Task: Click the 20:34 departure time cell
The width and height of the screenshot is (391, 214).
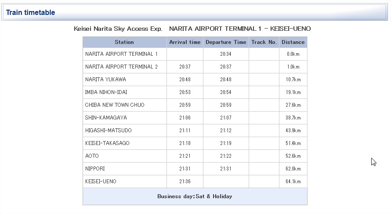Action: (226, 54)
